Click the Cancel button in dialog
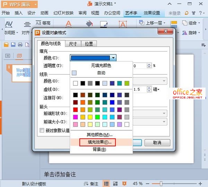The height and width of the screenshot is (187, 208). pyautogui.click(x=157, y=143)
